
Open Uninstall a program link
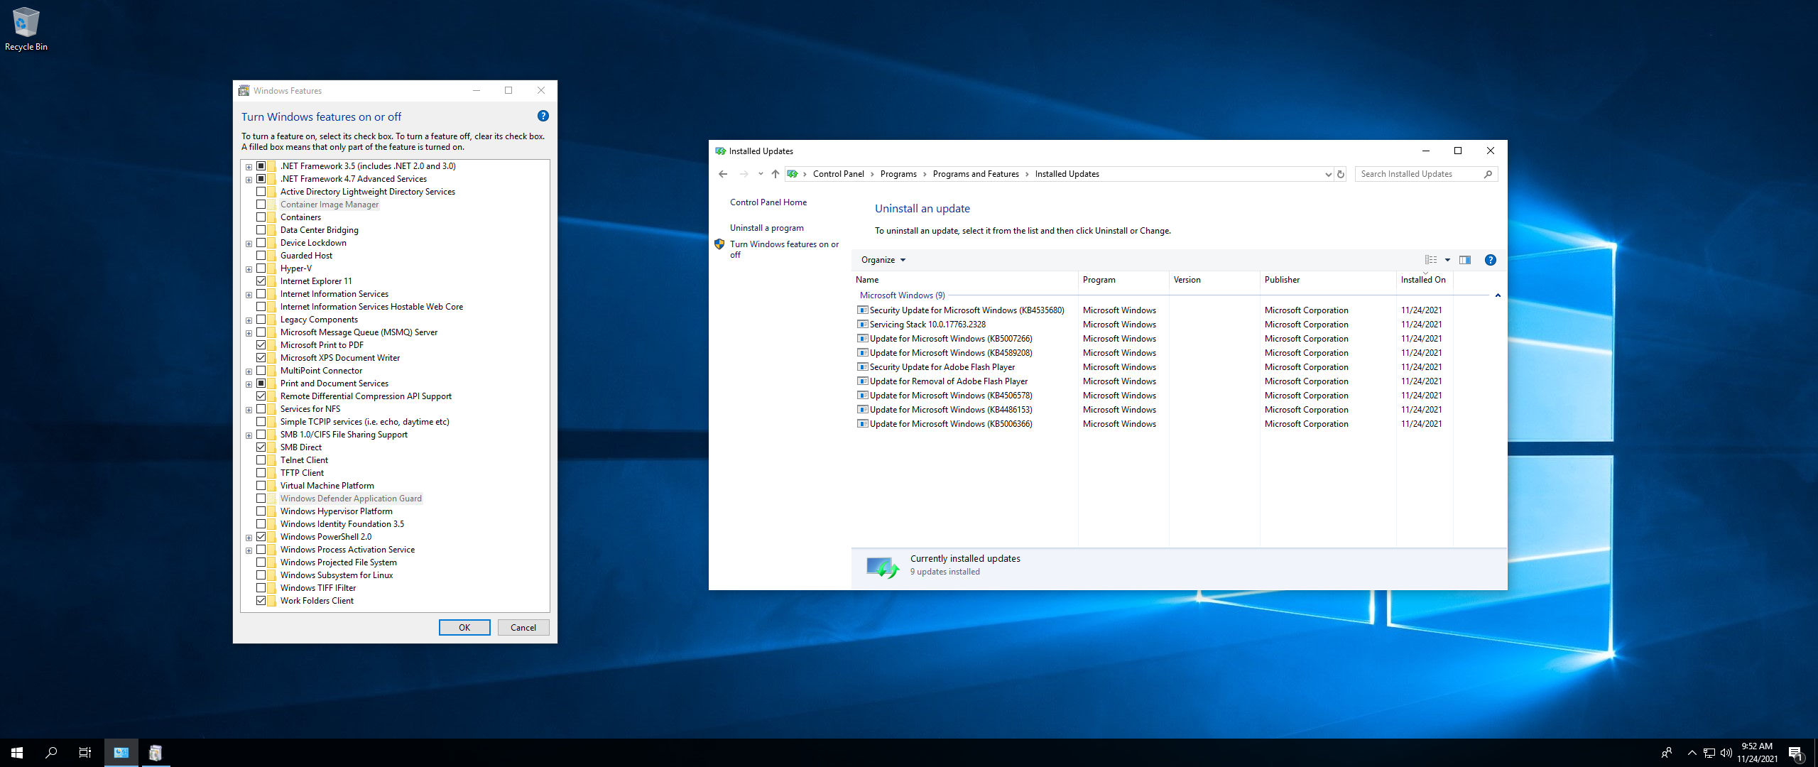[767, 228]
